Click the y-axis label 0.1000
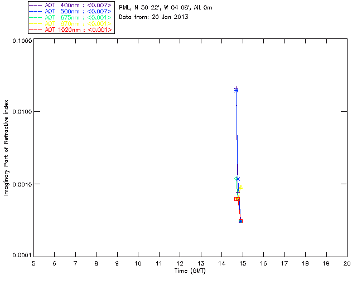This screenshot has width=357, height=285. pyautogui.click(x=22, y=41)
